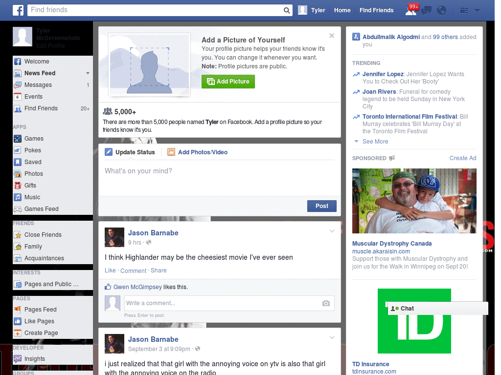501x375 pixels.
Task: Open Muscular Dystrophy Canada ad image
Action: [414, 201]
